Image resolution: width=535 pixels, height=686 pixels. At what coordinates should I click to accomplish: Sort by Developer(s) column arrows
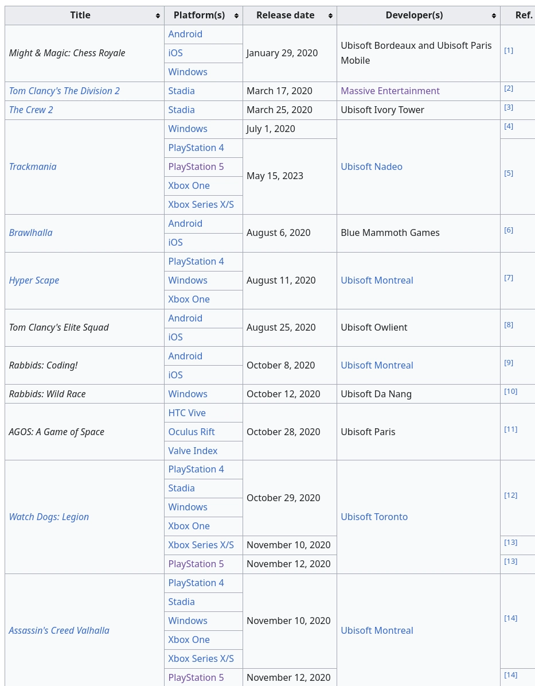[x=494, y=15]
